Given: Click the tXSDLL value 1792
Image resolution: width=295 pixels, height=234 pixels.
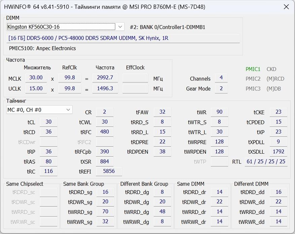Looking at the screenshot, I should 279,152.
